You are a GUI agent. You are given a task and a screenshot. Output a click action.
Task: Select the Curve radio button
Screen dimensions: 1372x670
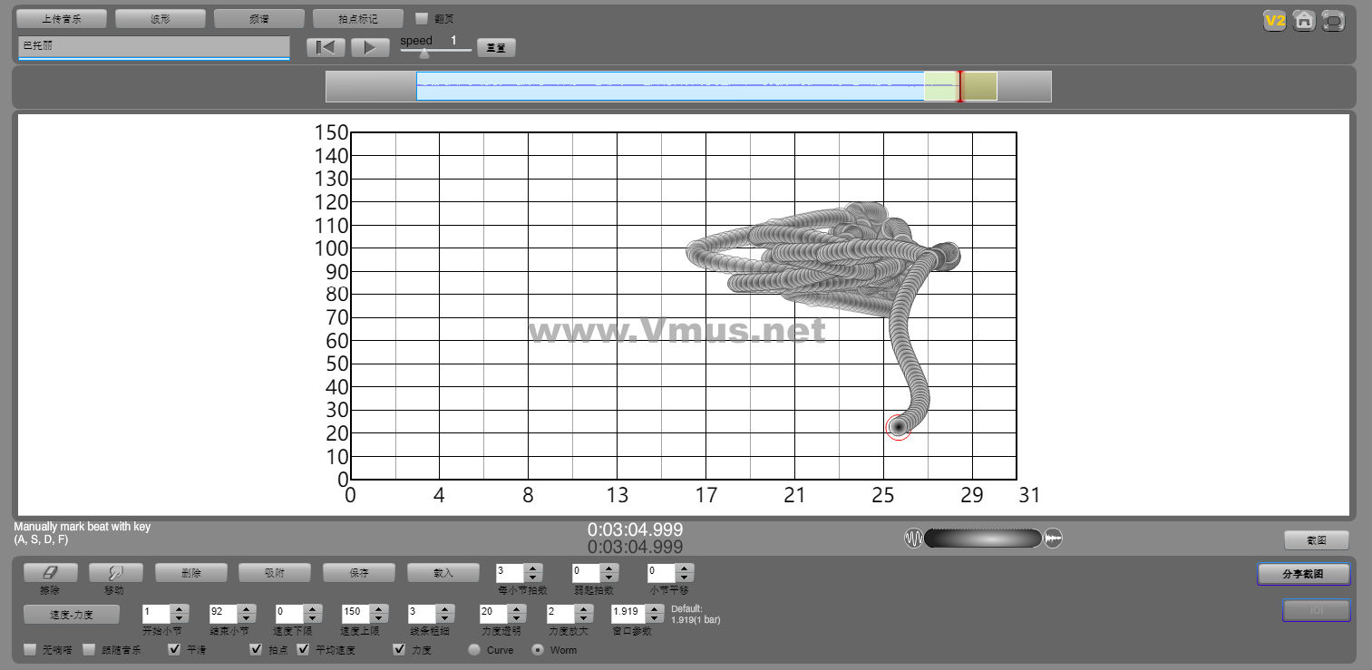[x=474, y=650]
